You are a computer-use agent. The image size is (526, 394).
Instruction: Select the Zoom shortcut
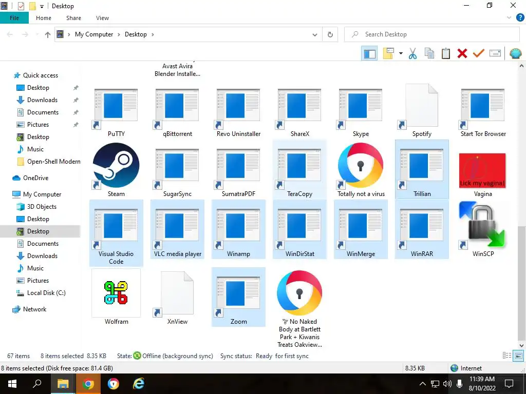238,297
